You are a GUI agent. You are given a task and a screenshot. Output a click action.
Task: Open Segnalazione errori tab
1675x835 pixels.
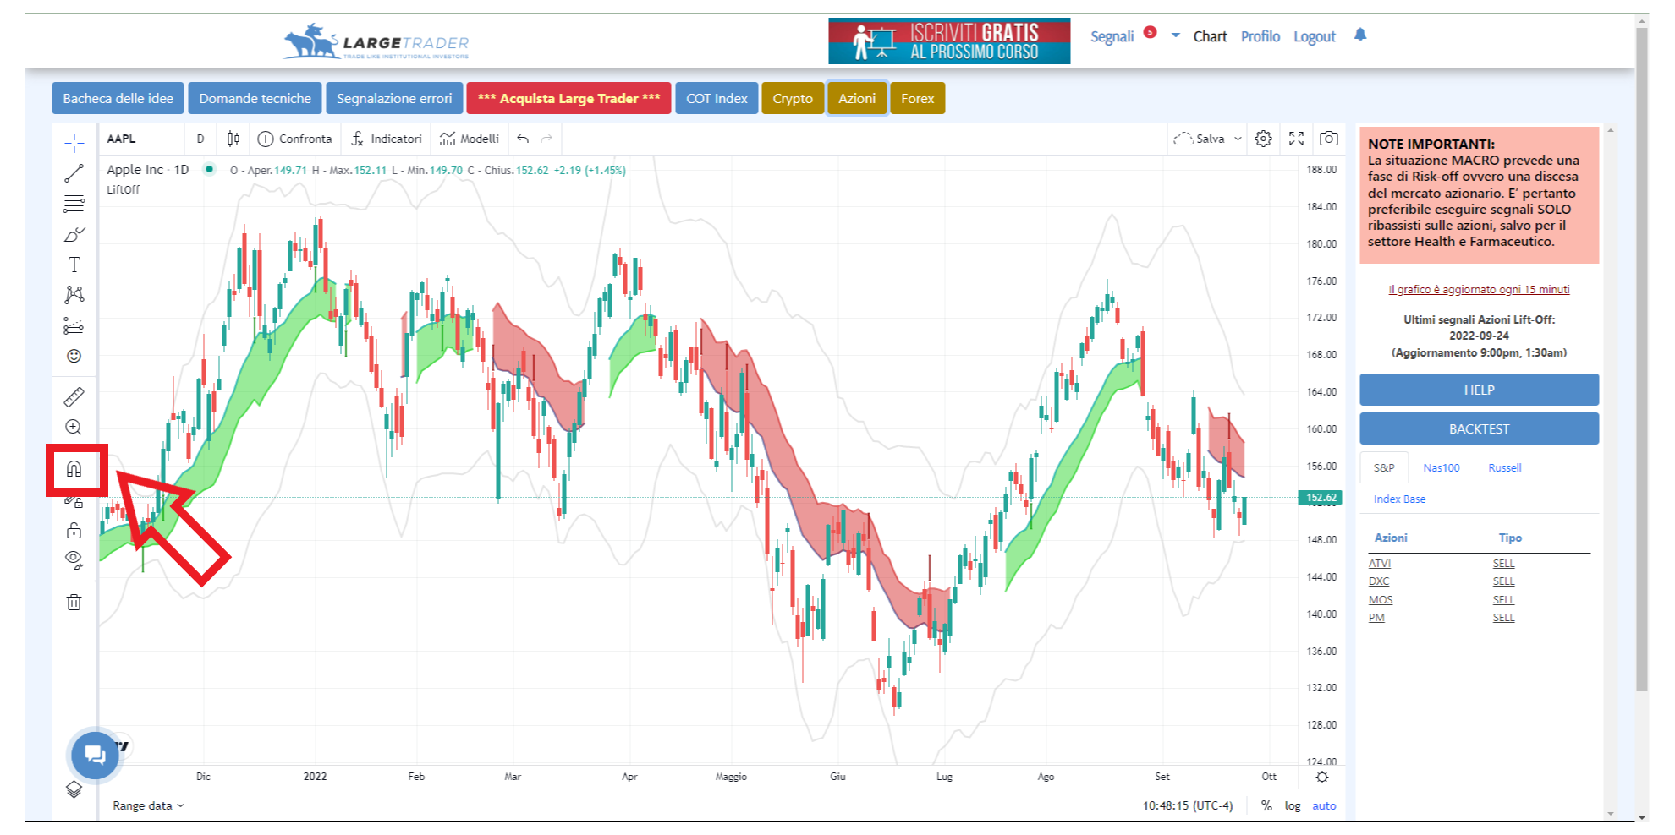pos(394,98)
